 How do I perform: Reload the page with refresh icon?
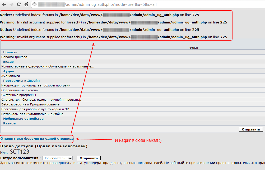tap(19, 4)
